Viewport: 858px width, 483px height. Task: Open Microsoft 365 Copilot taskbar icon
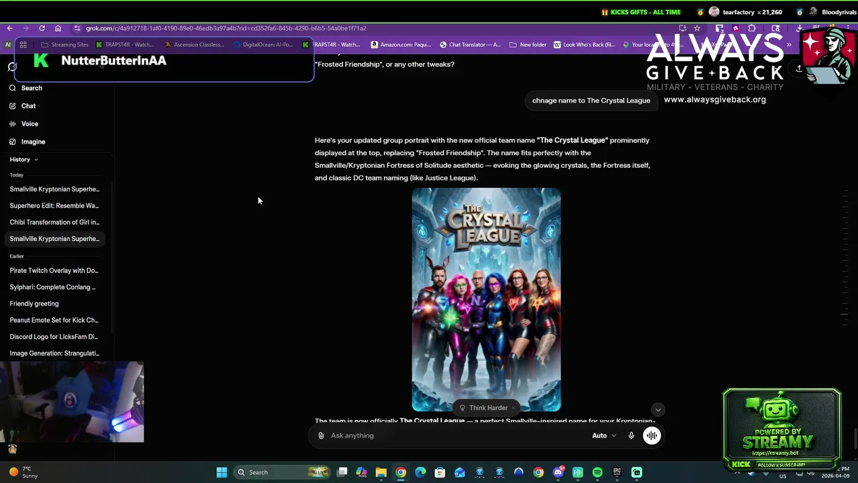pos(361,472)
